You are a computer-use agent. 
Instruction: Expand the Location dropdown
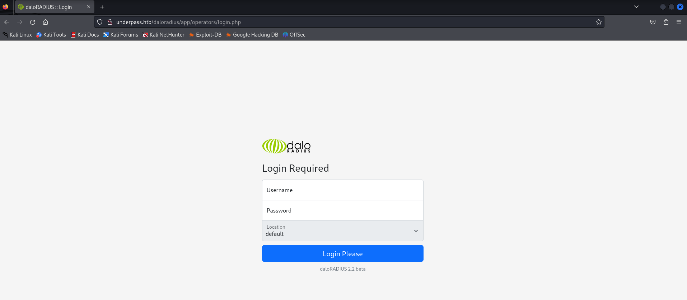click(x=343, y=231)
